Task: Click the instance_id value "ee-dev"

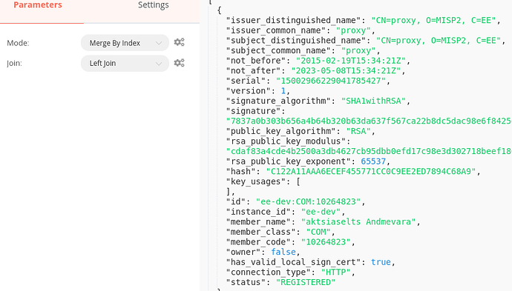Action: click(321, 212)
